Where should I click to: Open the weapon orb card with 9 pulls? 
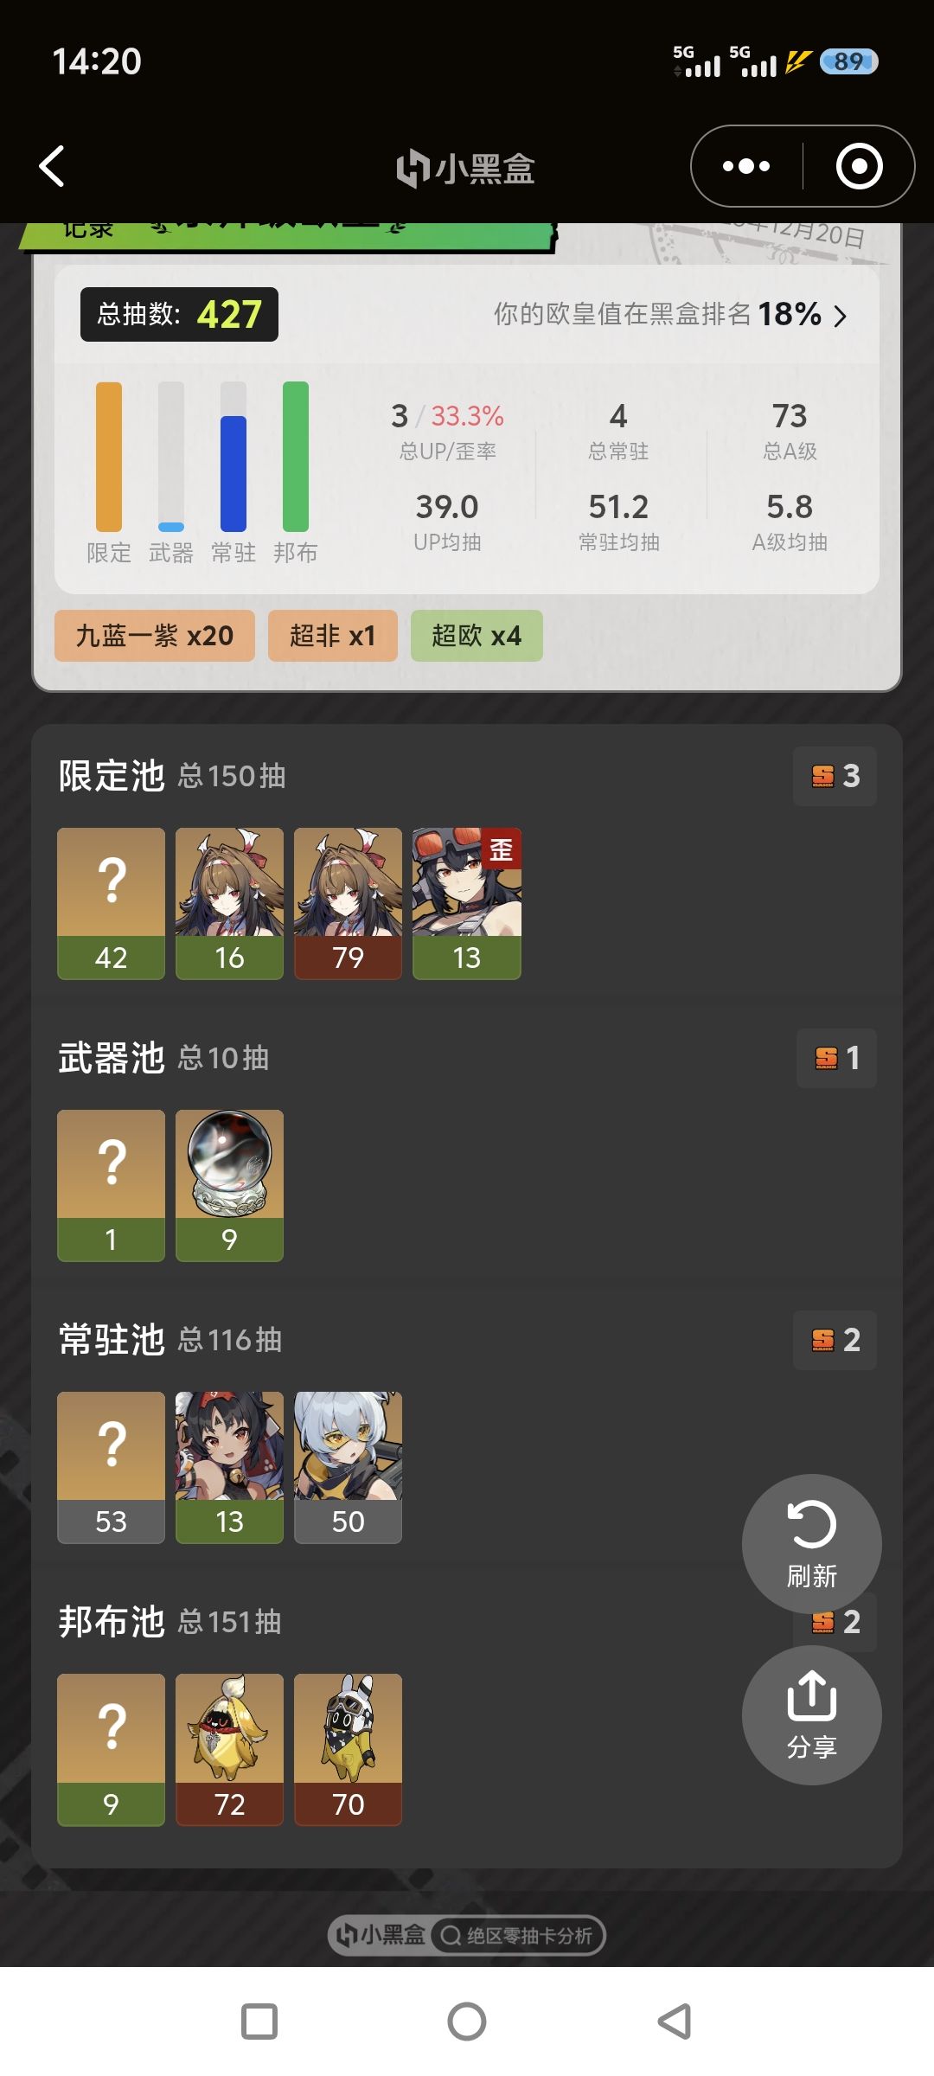coord(229,1186)
